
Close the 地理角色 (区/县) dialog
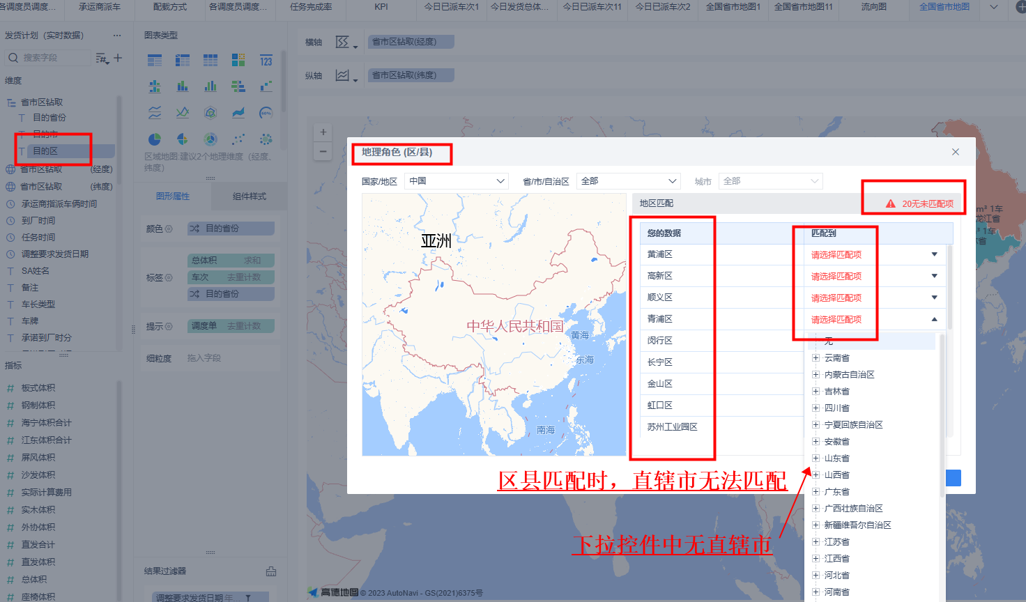(x=956, y=152)
